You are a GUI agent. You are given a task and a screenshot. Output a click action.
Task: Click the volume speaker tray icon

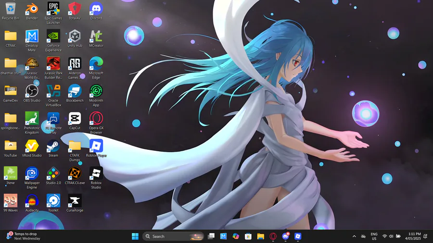point(391,236)
